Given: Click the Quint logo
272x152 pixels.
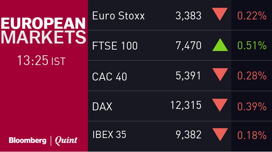Looking at the screenshot, I should [66, 141].
